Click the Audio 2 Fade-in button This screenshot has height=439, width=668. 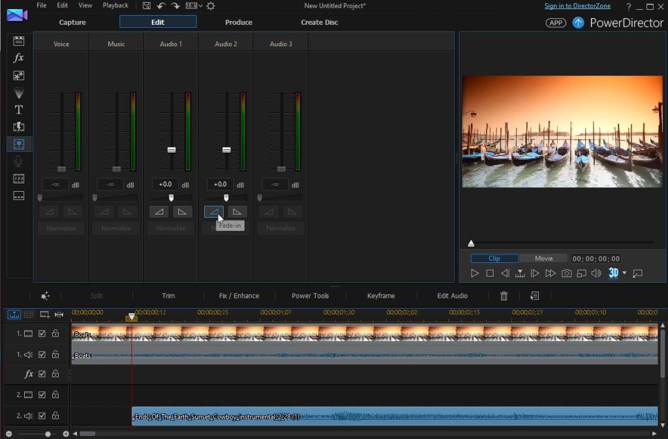(x=214, y=211)
